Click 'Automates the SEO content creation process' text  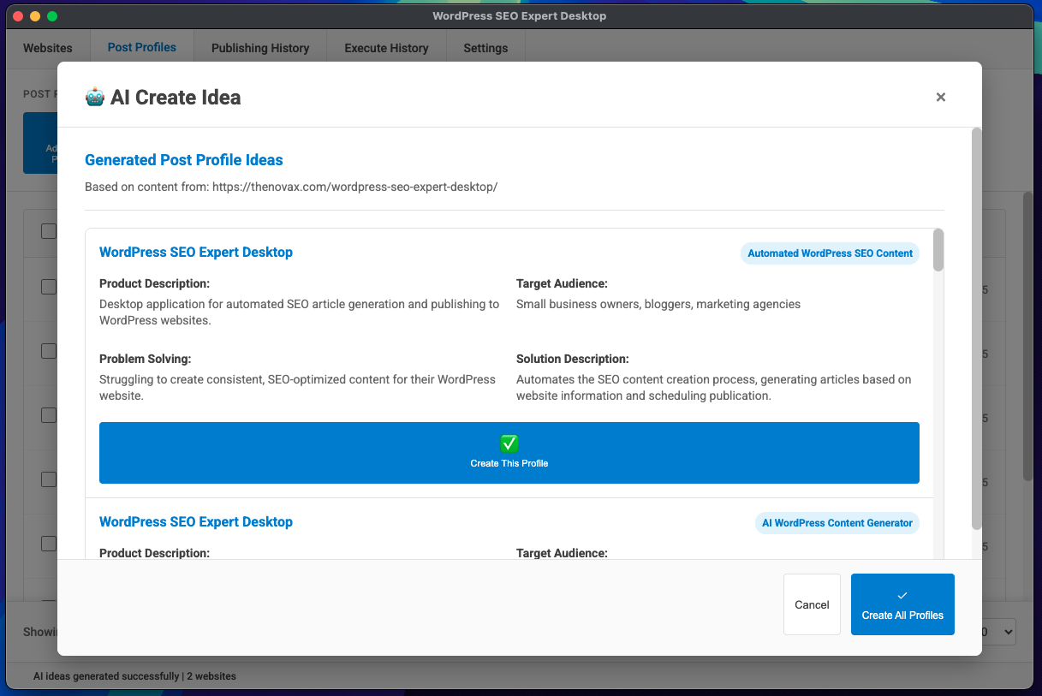pyautogui.click(x=714, y=388)
